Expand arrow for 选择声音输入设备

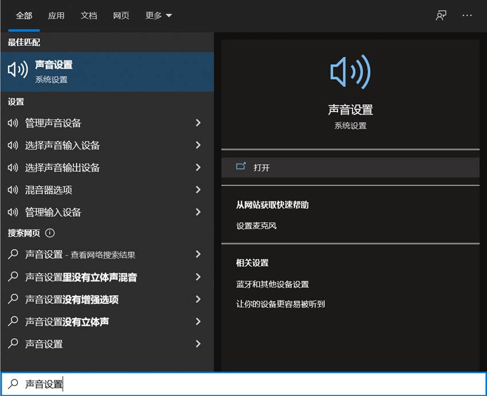198,145
